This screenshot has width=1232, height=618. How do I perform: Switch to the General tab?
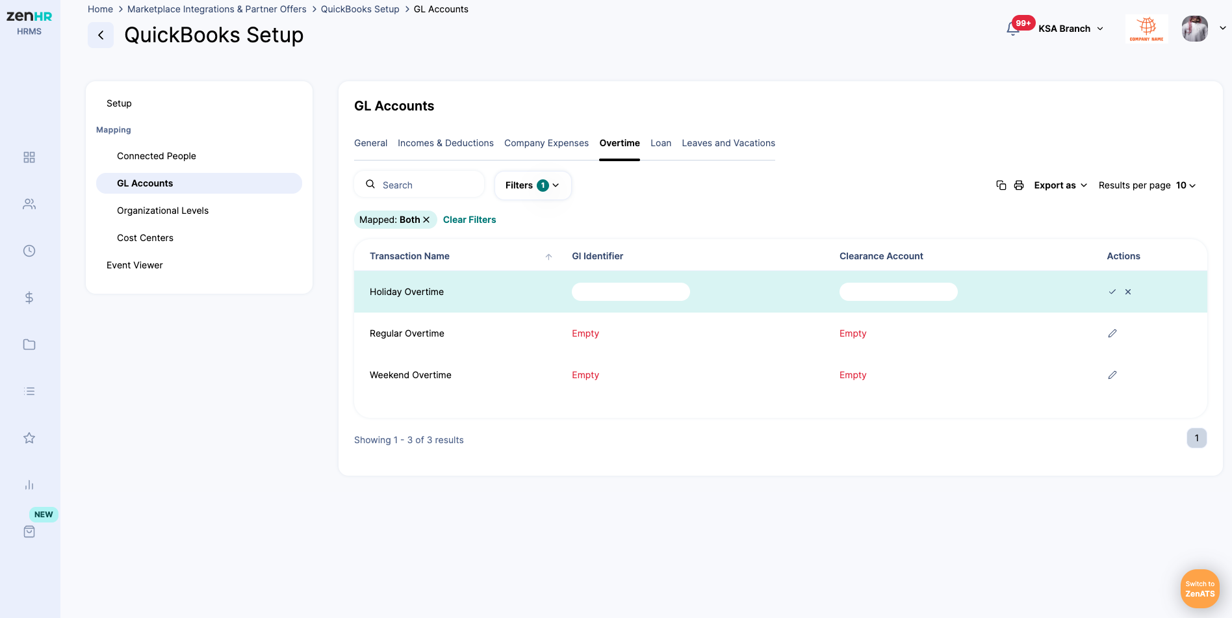coord(370,143)
